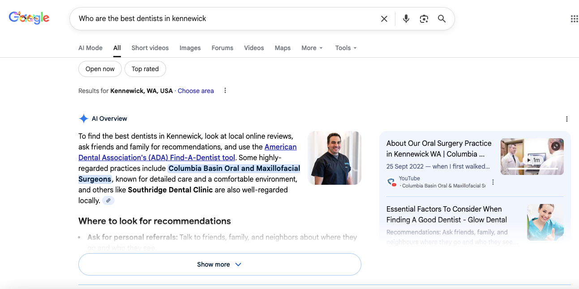Clear the search query with the X icon
This screenshot has width=579, height=289.
[384, 18]
